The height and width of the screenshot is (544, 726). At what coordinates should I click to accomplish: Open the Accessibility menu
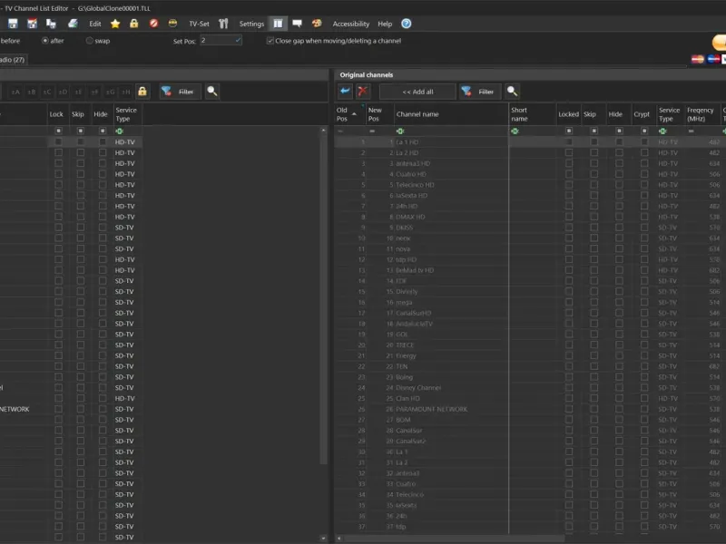[x=350, y=24]
